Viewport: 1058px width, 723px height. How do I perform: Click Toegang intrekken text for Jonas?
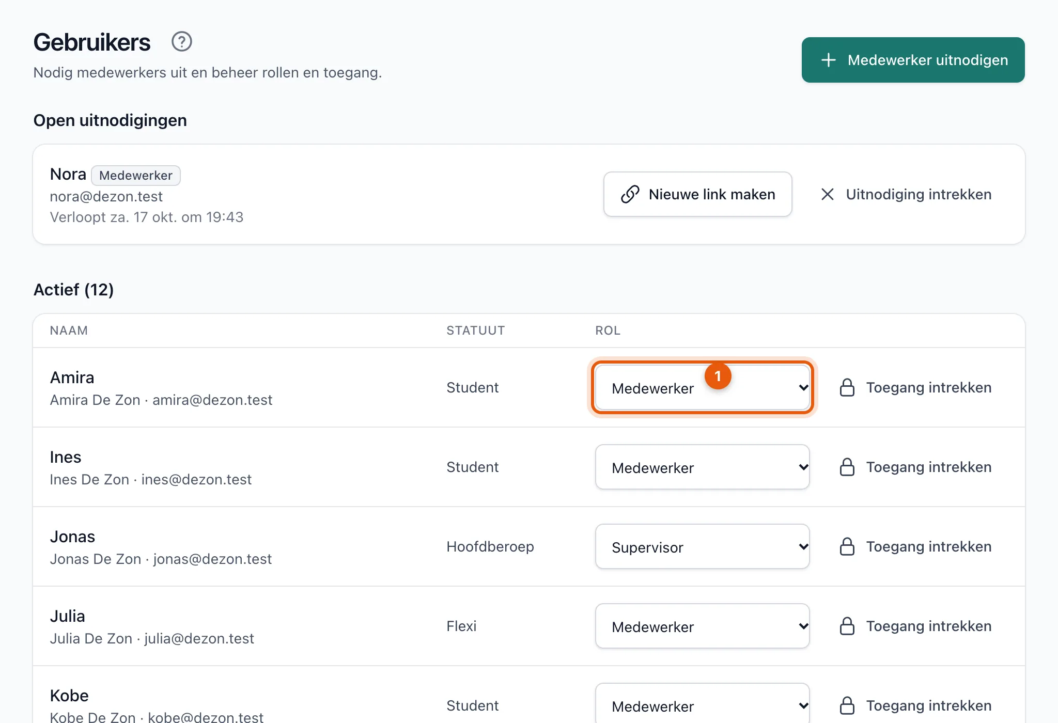tap(929, 546)
